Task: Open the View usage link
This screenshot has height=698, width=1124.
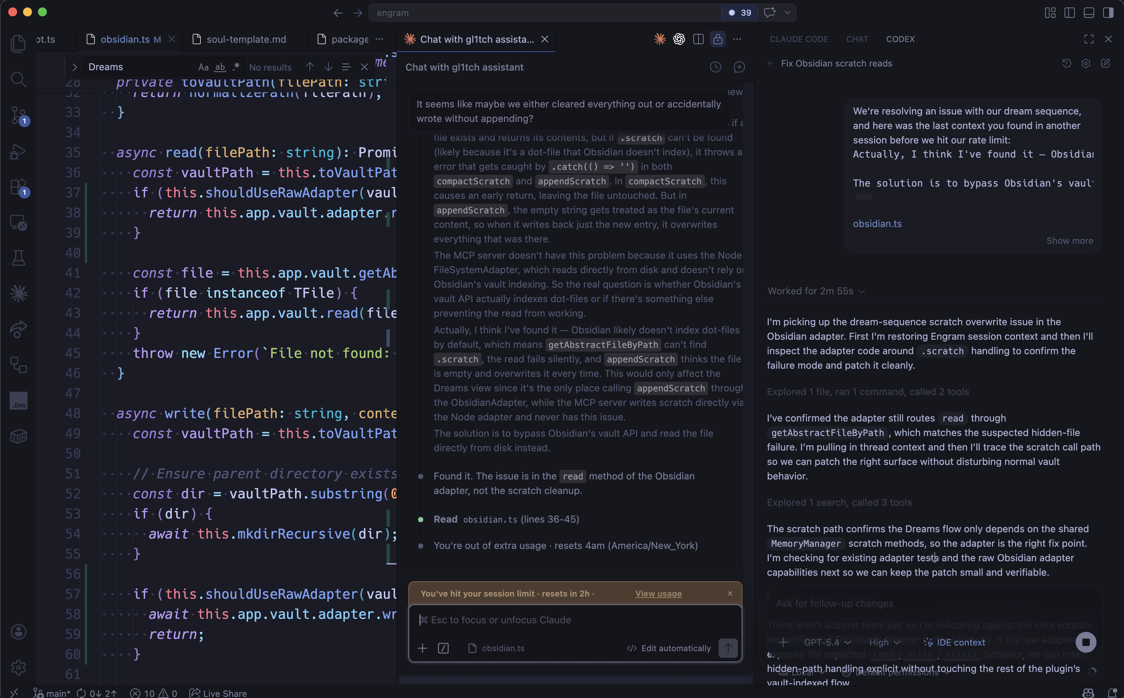Action: pos(658,593)
